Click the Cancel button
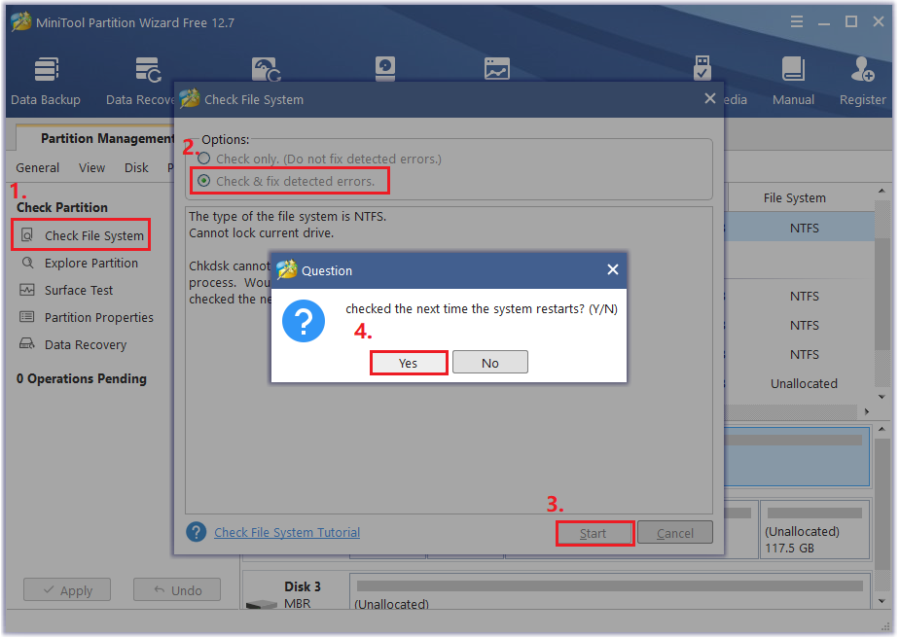Viewport: 900px width, 638px height. click(675, 533)
